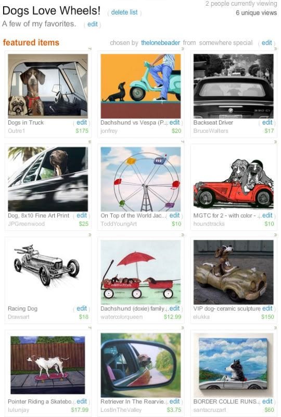
Task: Open the Dogs in Truck thumbnail
Action: pyautogui.click(x=48, y=86)
